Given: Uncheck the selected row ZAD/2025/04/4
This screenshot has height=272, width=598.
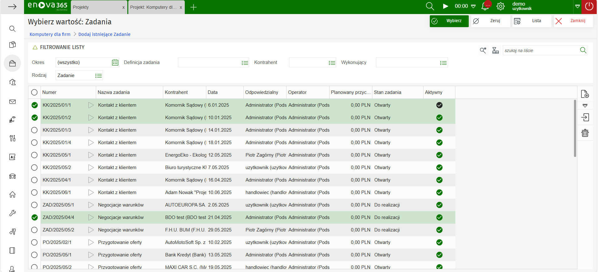Looking at the screenshot, I should pyautogui.click(x=34, y=217).
